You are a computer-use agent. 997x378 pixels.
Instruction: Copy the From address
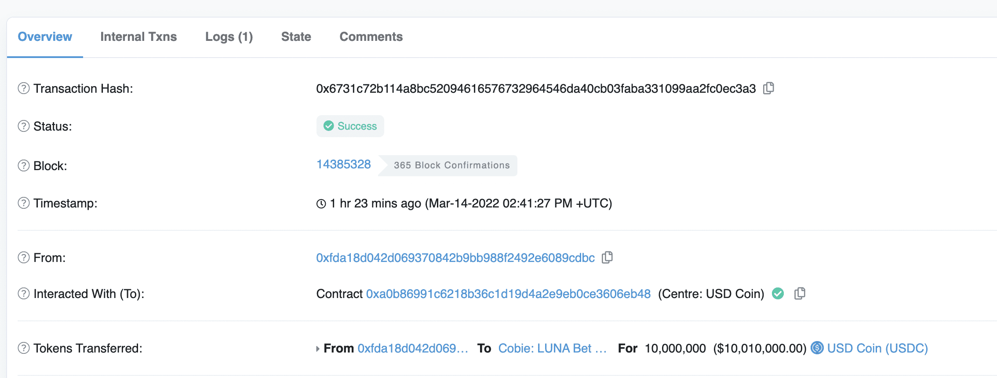607,258
